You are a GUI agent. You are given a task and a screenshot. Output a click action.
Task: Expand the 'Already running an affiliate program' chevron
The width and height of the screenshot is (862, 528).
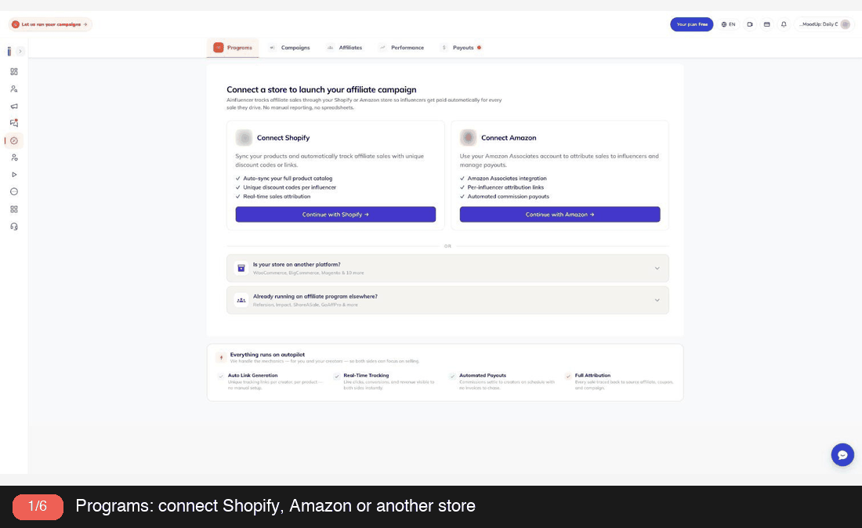[x=657, y=300]
